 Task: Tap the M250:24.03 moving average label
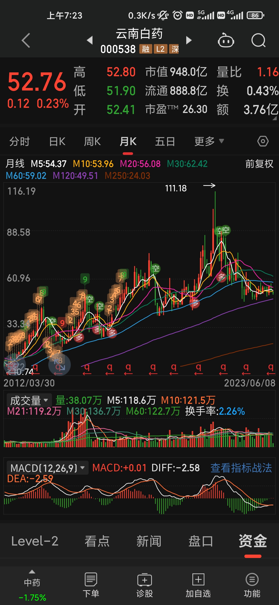coord(127,176)
